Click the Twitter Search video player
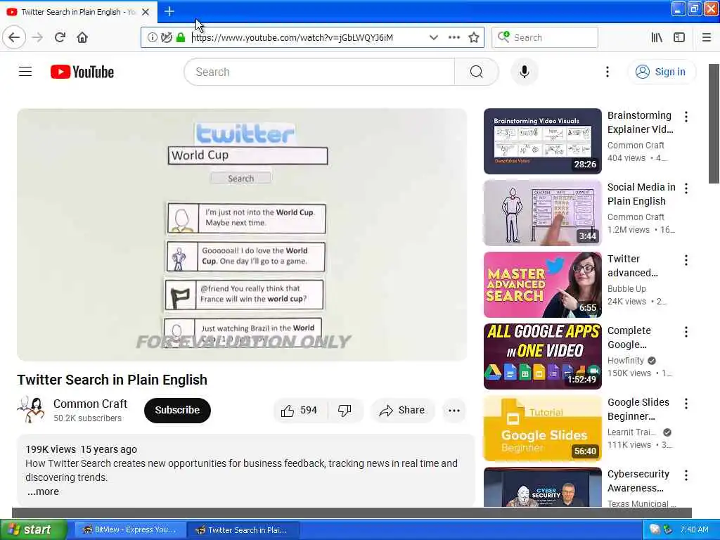 [x=242, y=235]
